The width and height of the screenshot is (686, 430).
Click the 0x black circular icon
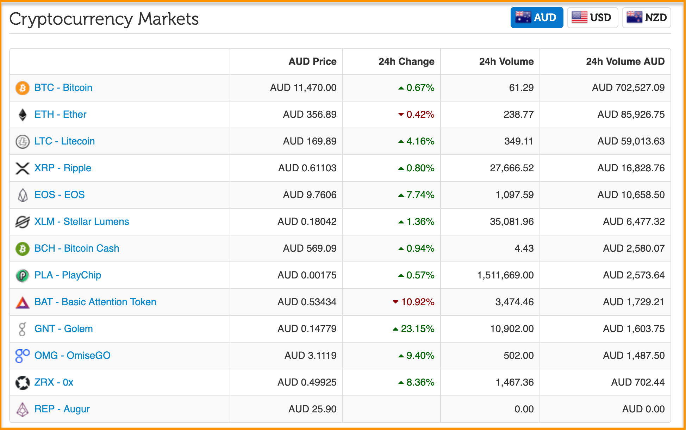(x=23, y=382)
